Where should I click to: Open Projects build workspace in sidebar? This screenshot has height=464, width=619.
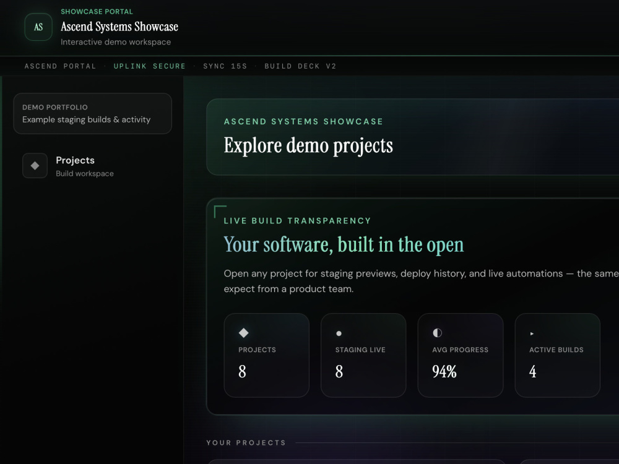(x=92, y=166)
